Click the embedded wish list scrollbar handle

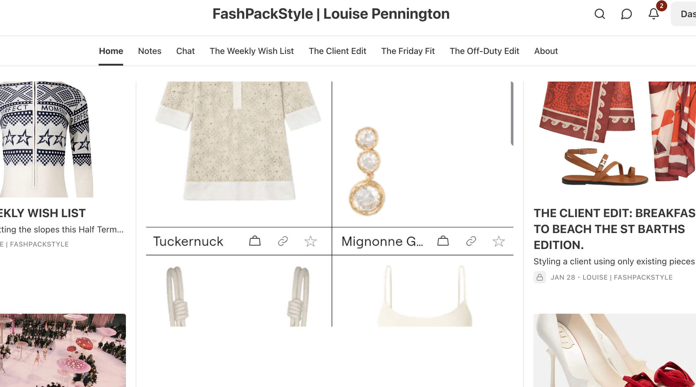pos(512,113)
